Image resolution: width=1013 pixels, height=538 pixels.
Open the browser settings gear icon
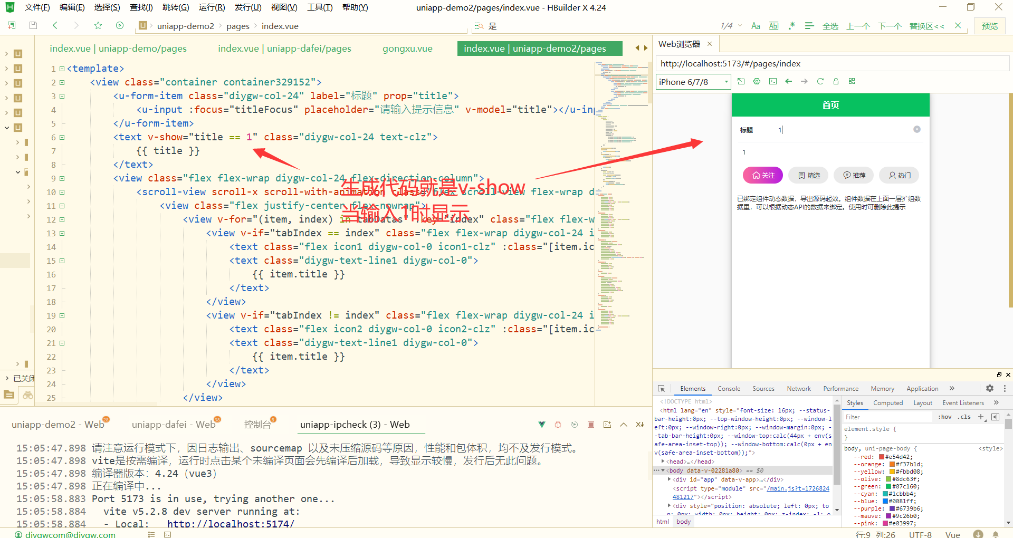coord(757,81)
